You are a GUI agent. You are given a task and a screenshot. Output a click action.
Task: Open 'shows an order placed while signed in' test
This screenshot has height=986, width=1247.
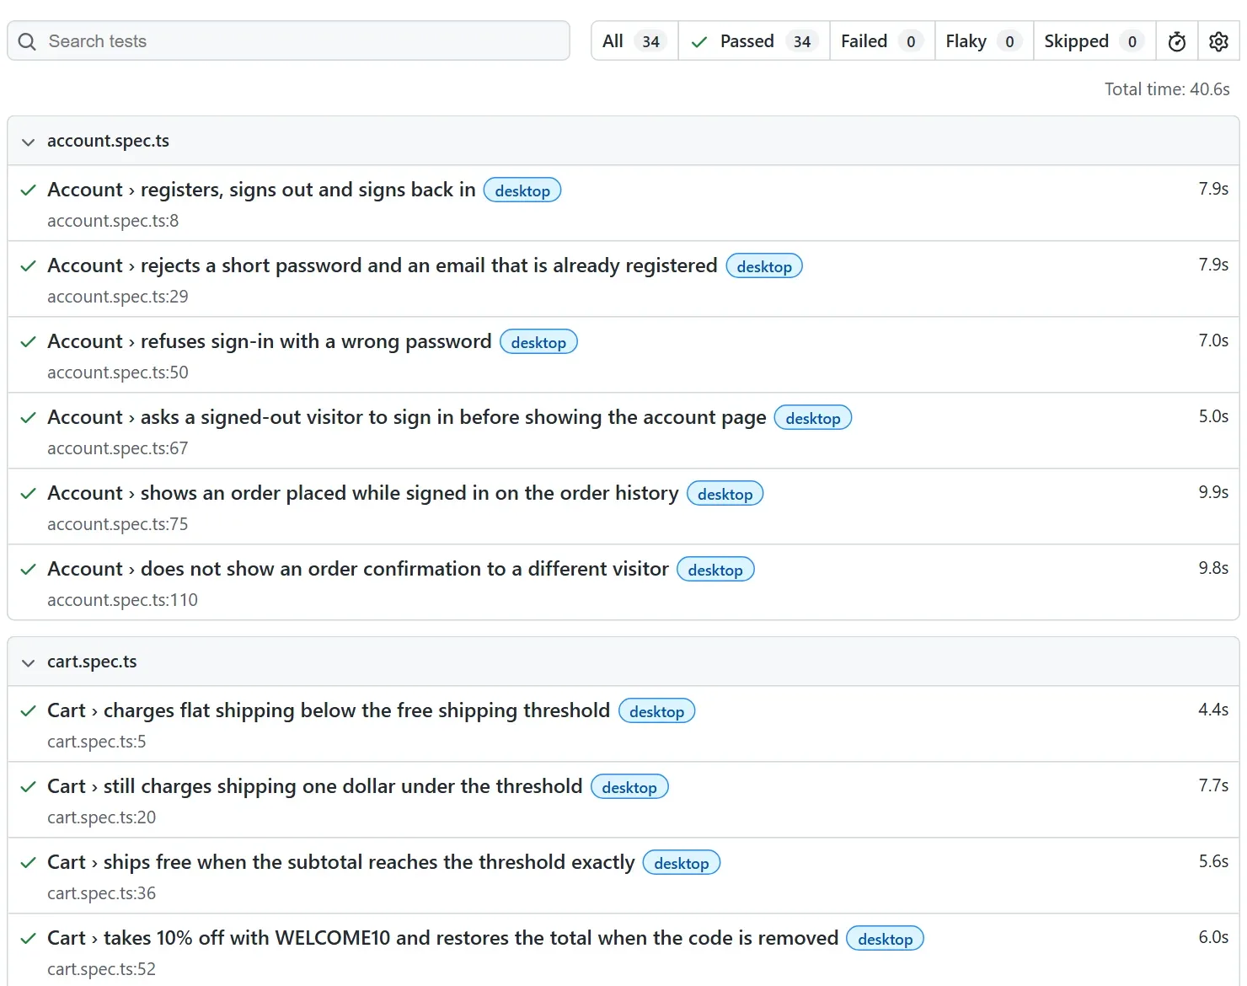[363, 493]
